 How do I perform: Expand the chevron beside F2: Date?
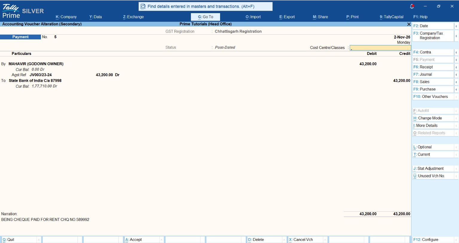coord(456,26)
